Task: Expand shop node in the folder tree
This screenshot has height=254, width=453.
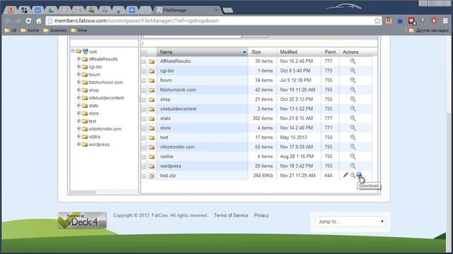Action: click(79, 90)
